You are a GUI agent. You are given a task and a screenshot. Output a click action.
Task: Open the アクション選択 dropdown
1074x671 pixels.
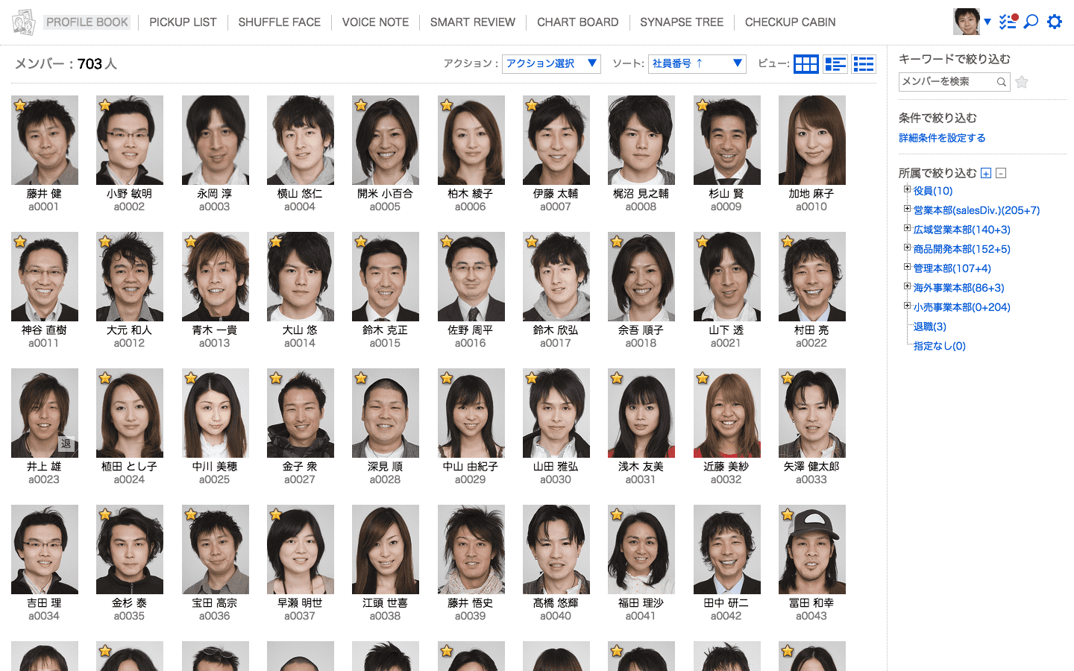click(x=551, y=63)
